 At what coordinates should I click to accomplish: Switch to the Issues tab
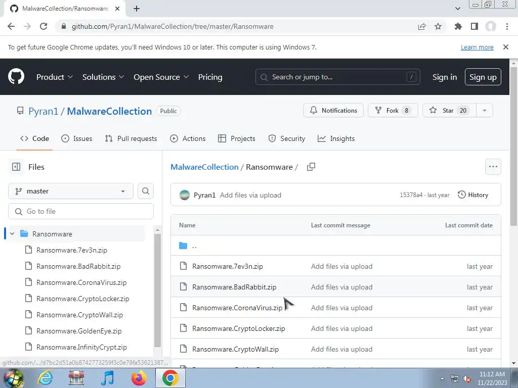click(77, 138)
